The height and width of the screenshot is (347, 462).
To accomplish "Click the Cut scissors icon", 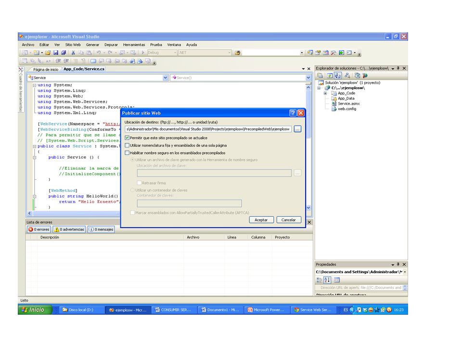I will [73, 53].
